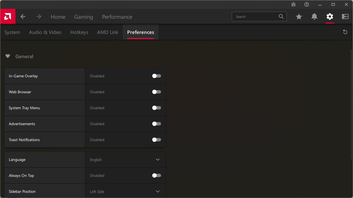Click the Advertisements label
This screenshot has width=353, height=198.
(x=22, y=124)
